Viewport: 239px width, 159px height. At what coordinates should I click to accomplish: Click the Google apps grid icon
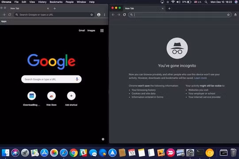click(102, 30)
